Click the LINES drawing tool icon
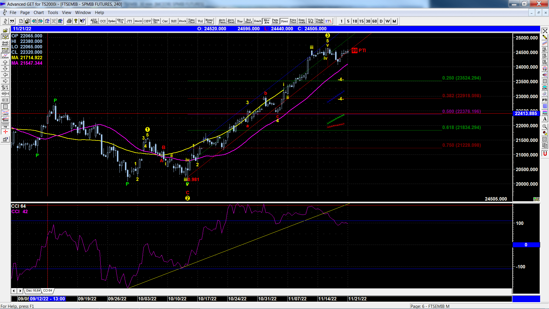The width and height of the screenshot is (549, 309). tap(5, 113)
